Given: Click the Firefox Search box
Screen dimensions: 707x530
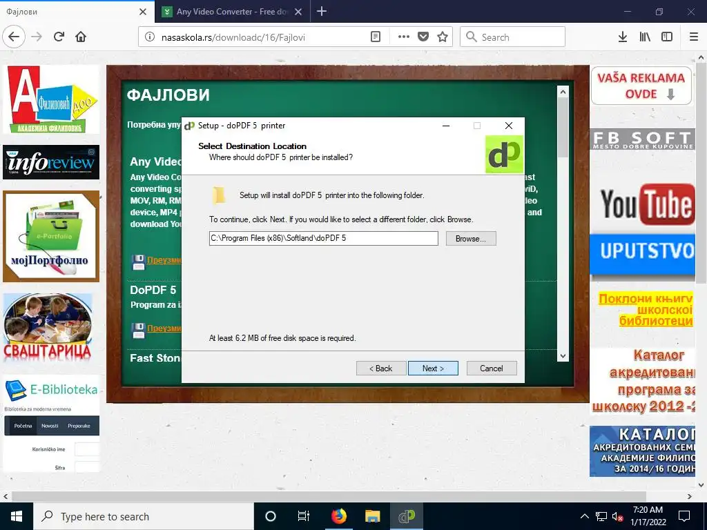Looking at the screenshot, I should point(513,37).
